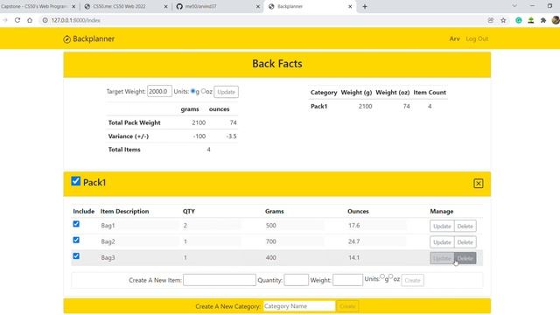Focus the Category Name input field

pos(299,306)
